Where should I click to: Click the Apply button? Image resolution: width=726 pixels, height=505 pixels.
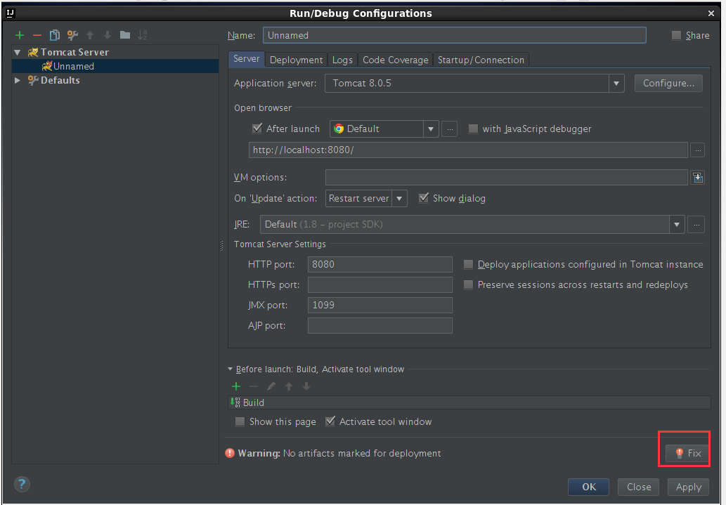[689, 487]
